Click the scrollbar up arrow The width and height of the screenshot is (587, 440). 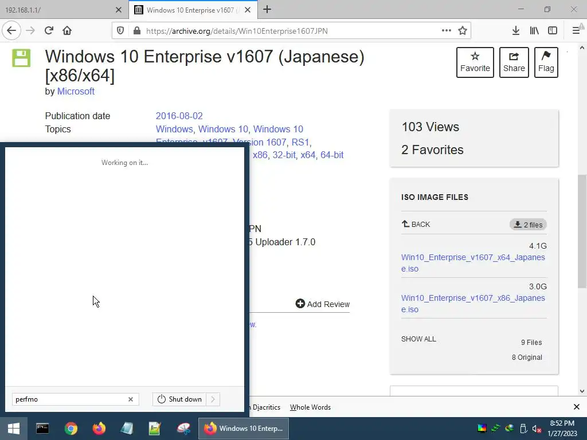(582, 48)
